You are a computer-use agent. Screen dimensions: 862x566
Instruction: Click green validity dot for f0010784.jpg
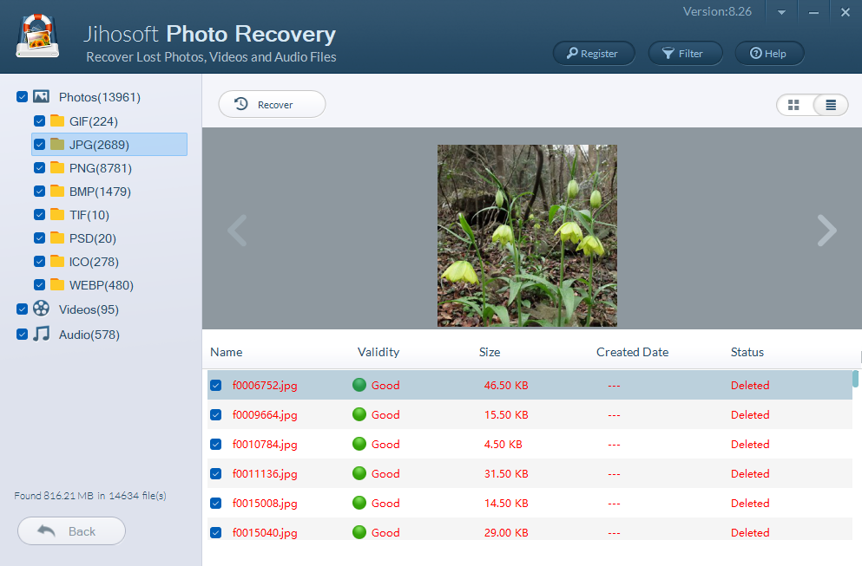pos(359,444)
